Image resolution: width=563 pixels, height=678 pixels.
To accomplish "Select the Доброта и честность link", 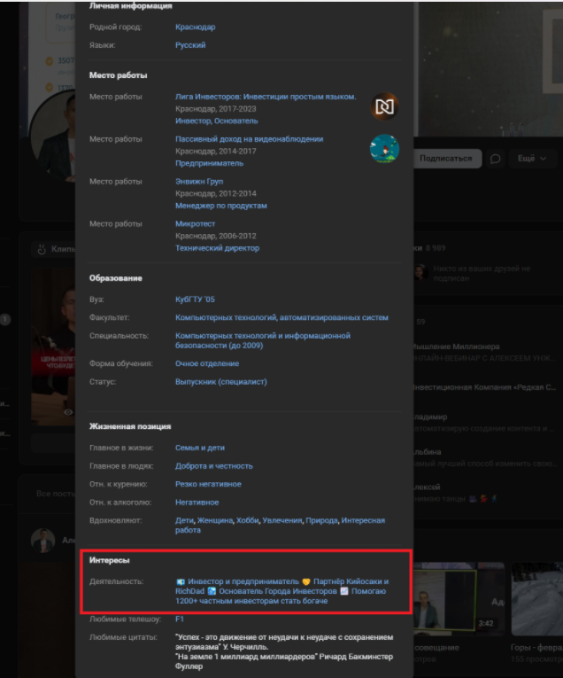I will point(213,465).
